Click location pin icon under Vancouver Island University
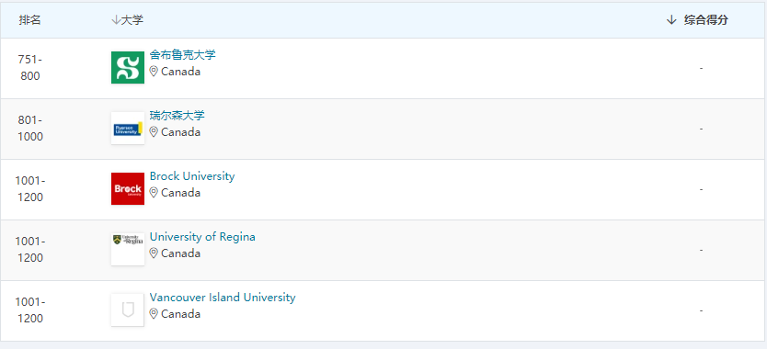The image size is (767, 349). (x=154, y=314)
